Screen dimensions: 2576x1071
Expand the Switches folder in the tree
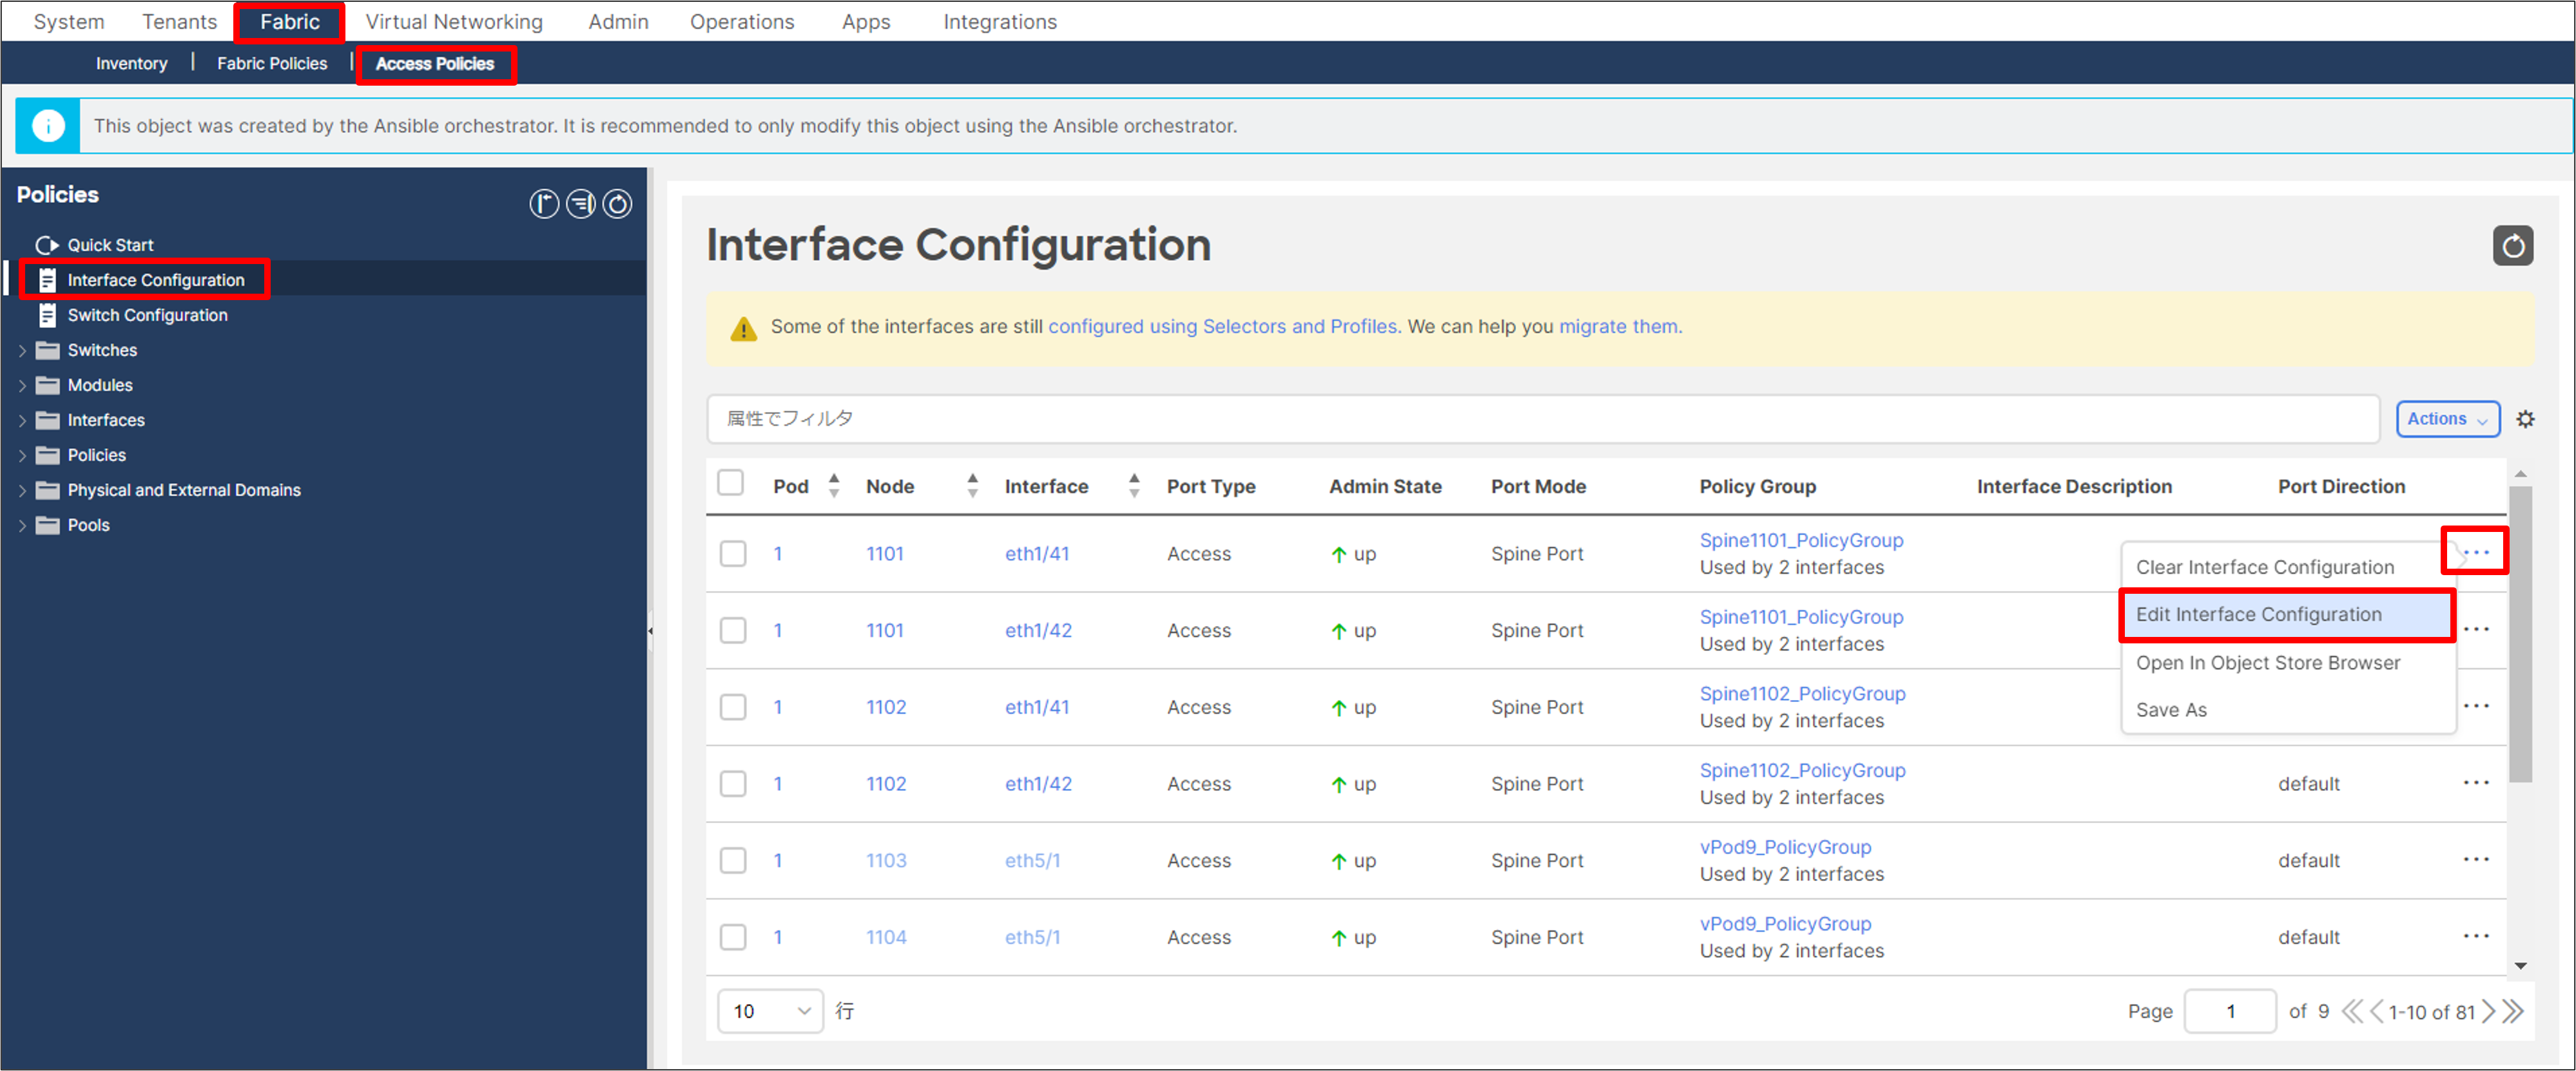point(23,350)
